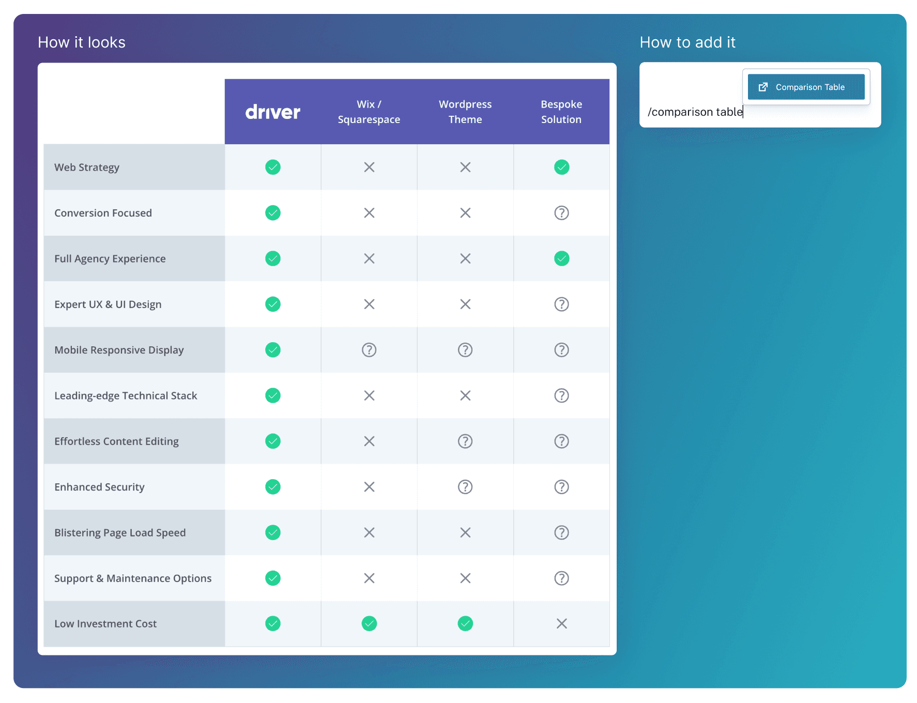Click the How it looks heading
The height and width of the screenshot is (703, 917).
pos(82,42)
